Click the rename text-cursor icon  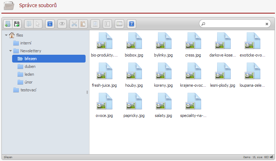(107, 24)
